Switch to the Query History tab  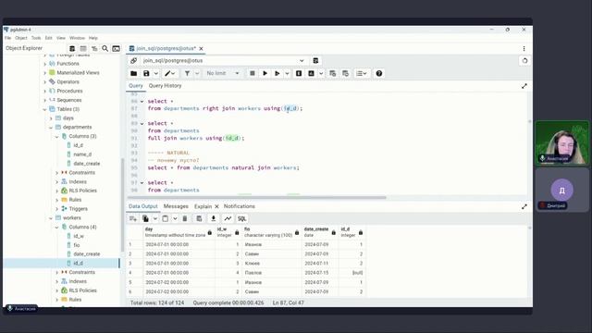165,86
